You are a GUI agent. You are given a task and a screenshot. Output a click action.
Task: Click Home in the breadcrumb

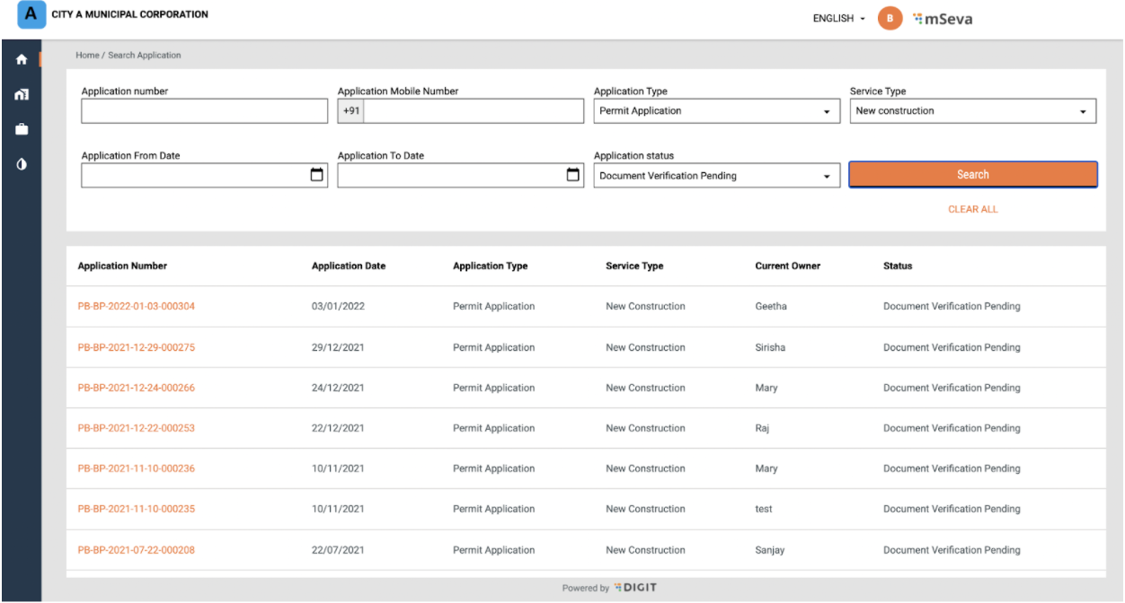point(87,56)
